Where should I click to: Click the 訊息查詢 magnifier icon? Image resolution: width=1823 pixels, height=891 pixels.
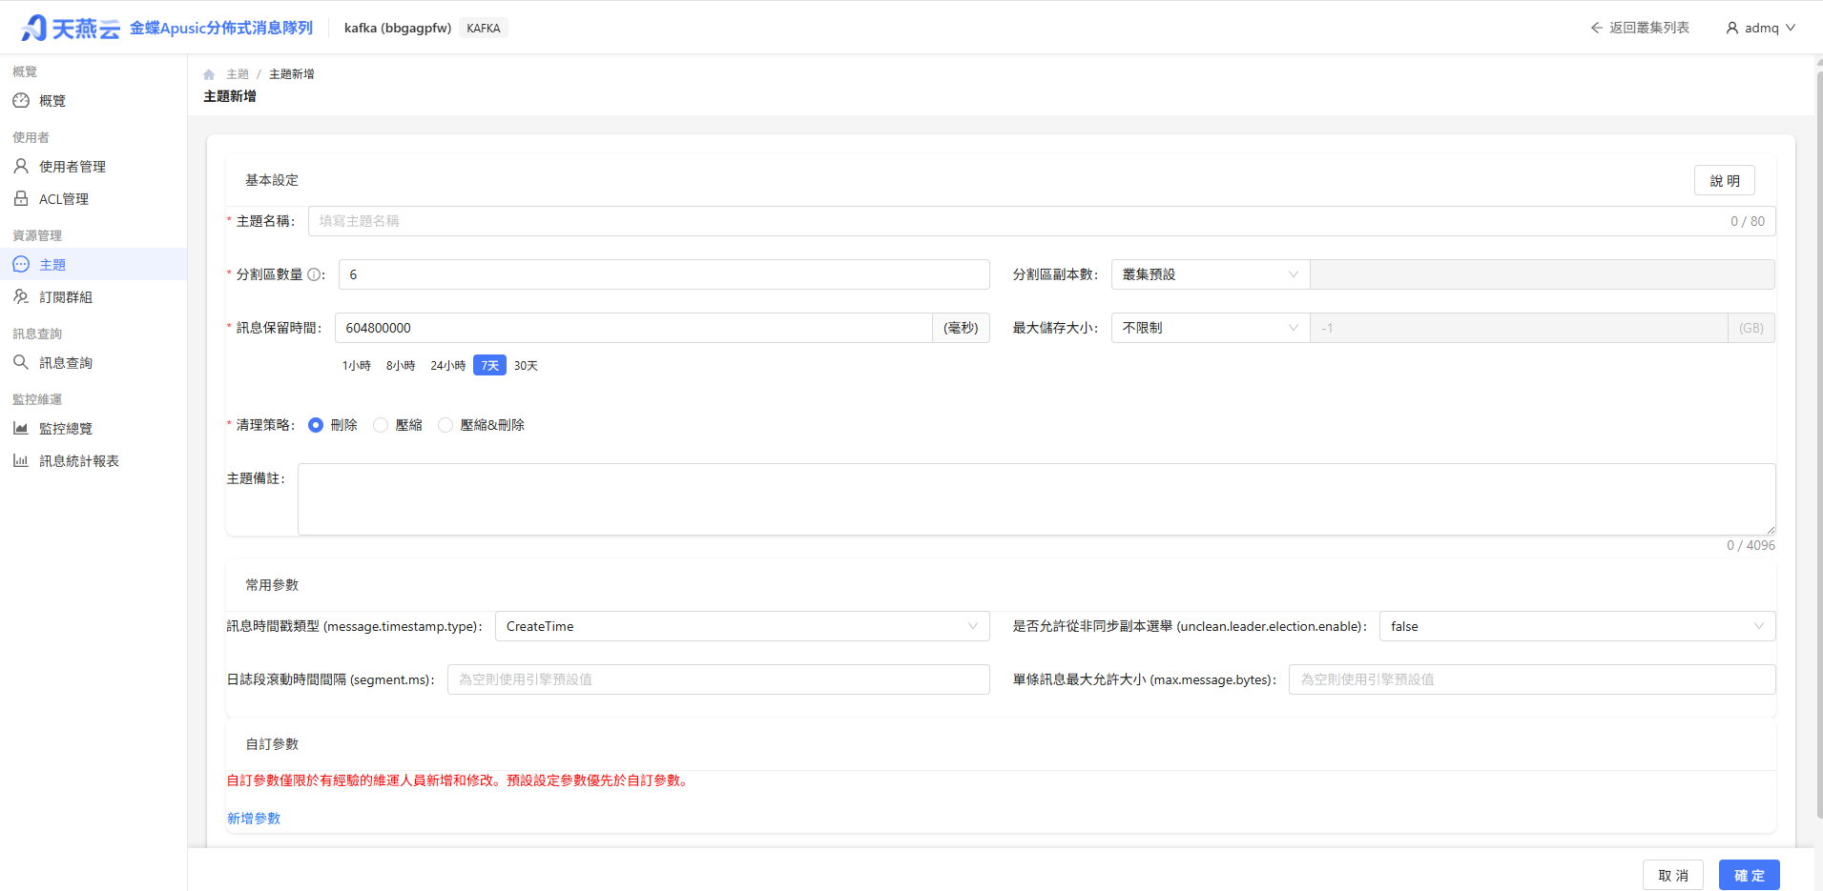tap(21, 362)
